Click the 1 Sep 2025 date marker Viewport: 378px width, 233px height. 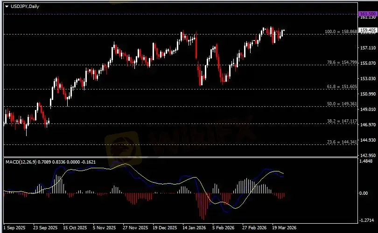tap(14, 228)
